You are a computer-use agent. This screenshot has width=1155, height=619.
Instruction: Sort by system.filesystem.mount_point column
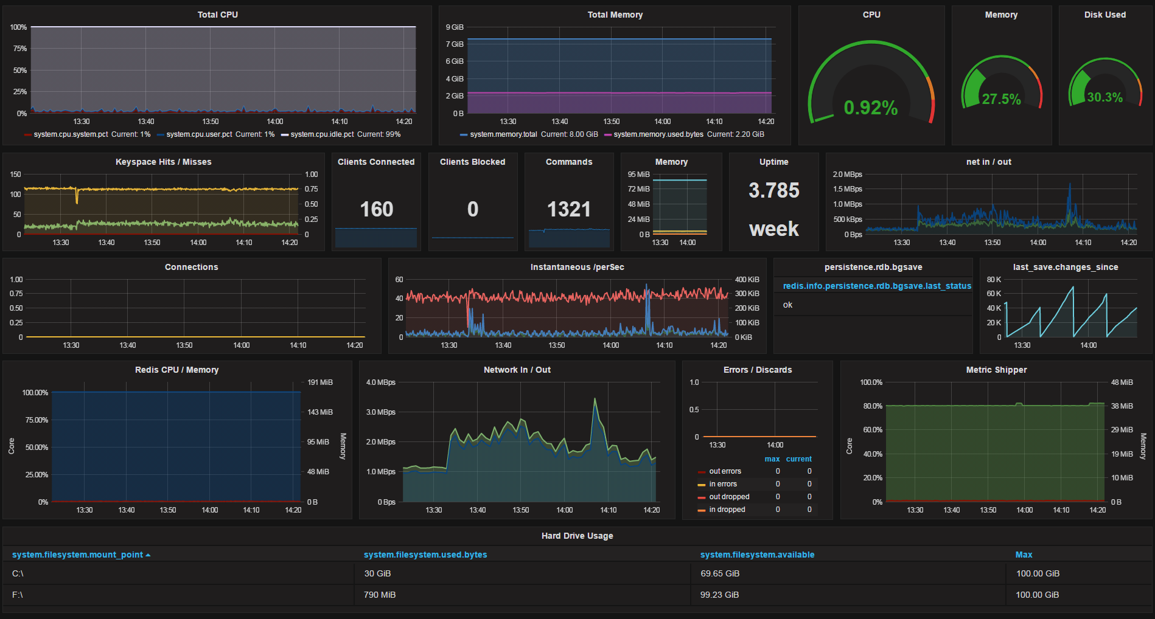click(77, 555)
